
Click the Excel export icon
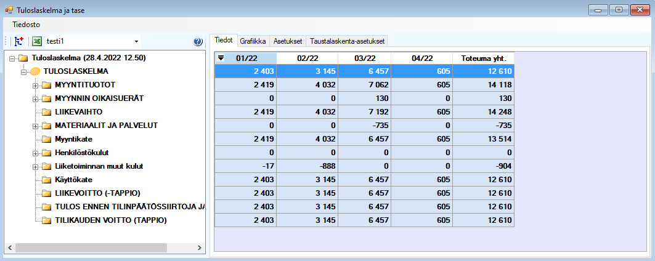pos(37,41)
